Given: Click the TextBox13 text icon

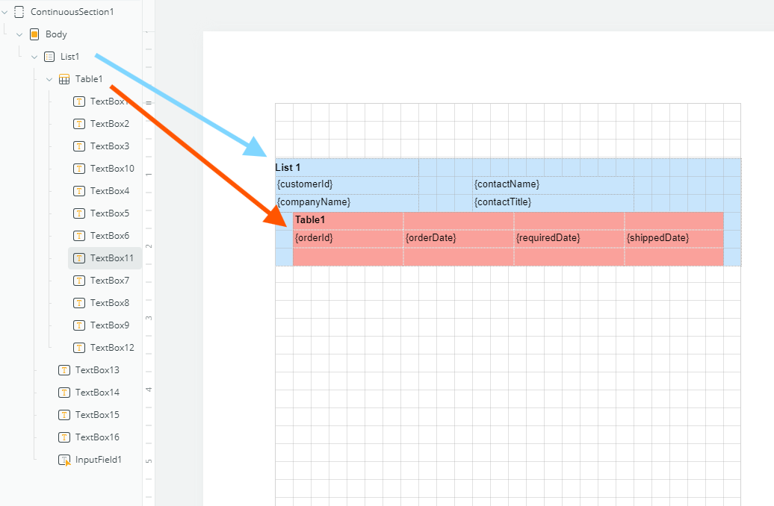Looking at the screenshot, I should (64, 369).
